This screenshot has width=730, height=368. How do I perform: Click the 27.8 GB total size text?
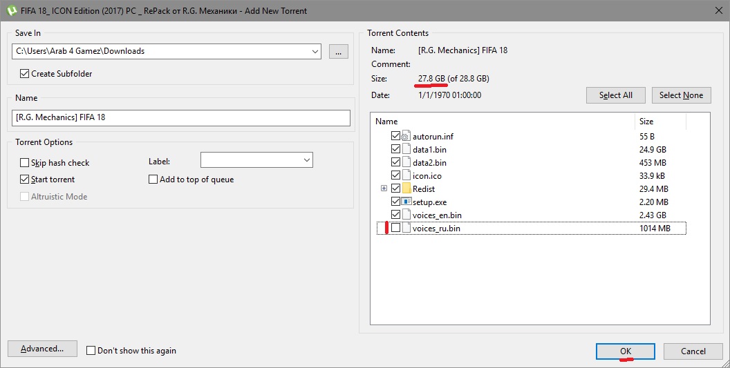(x=431, y=78)
